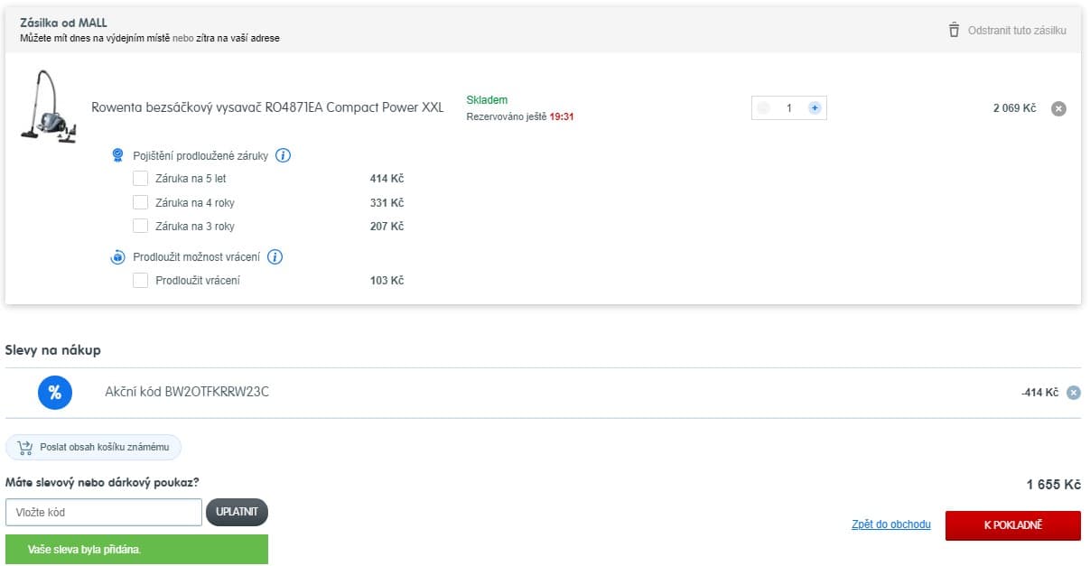
Task: Check Záruka na 5 let
Action: tap(140, 179)
